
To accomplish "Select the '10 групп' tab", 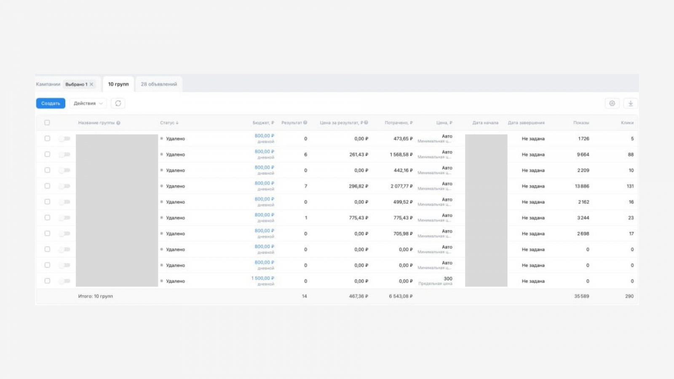I will tap(118, 84).
